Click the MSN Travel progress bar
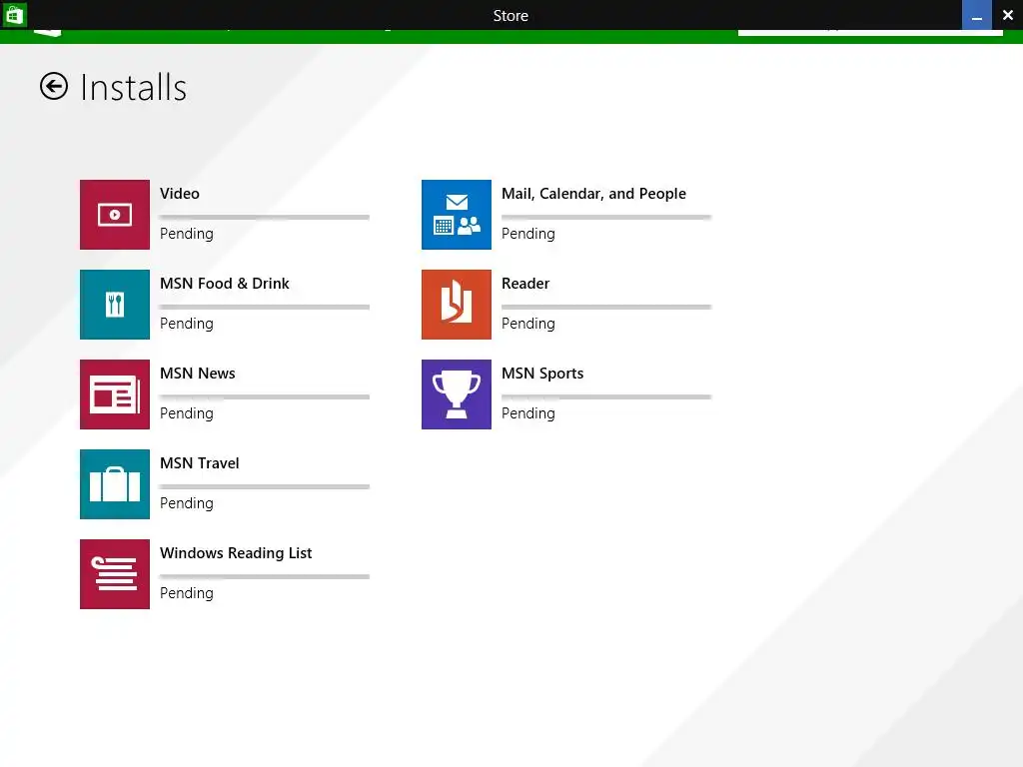This screenshot has height=767, width=1023. (264, 486)
